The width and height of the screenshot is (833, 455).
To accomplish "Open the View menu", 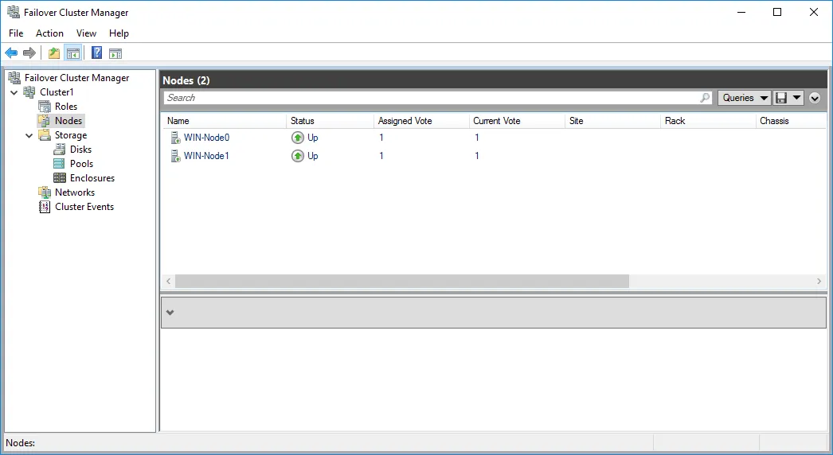I will (86, 33).
